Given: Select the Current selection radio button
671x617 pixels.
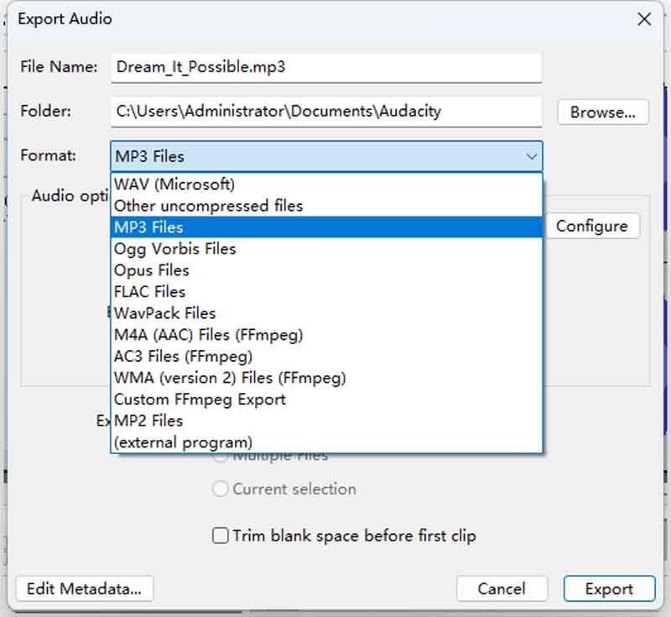Looking at the screenshot, I should click(x=221, y=489).
